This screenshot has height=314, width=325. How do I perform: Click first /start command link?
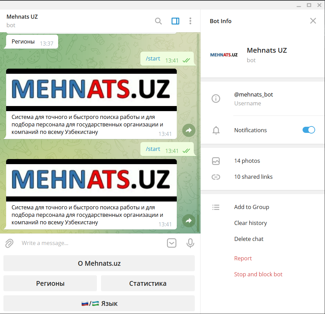point(153,58)
